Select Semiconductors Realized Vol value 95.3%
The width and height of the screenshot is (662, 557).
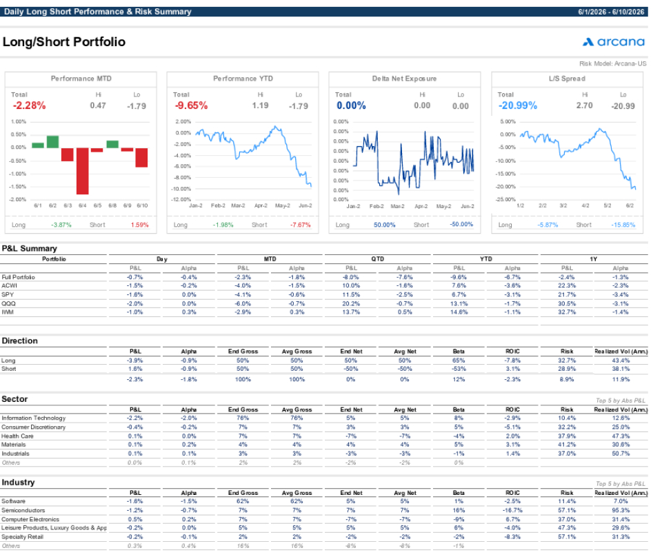pos(621,510)
